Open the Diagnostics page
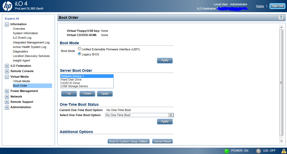 20,51
